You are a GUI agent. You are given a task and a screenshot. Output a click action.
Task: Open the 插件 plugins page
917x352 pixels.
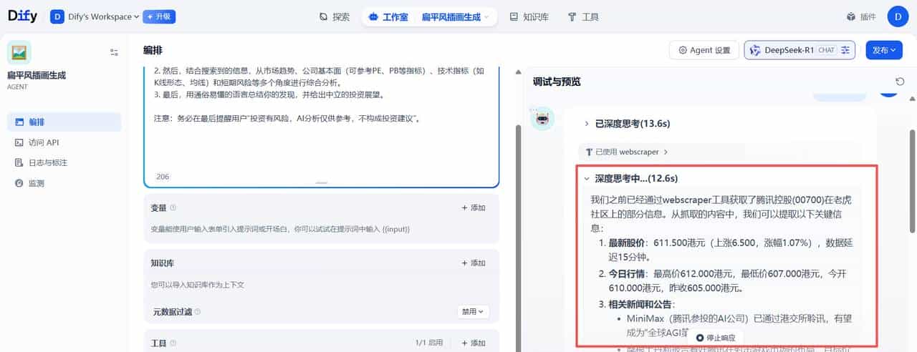pyautogui.click(x=861, y=16)
